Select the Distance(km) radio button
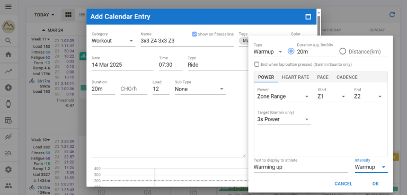Viewport: 407px width, 195px height. pyautogui.click(x=343, y=51)
